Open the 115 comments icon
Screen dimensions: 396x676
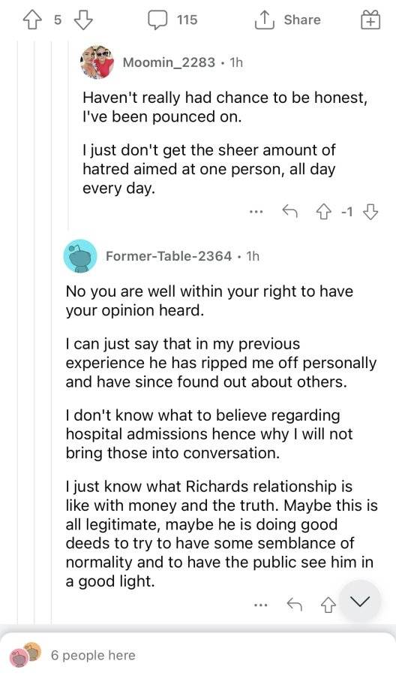tap(157, 20)
